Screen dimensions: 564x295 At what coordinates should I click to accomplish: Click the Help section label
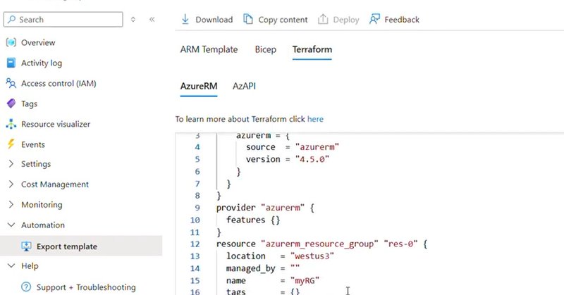[30, 266]
